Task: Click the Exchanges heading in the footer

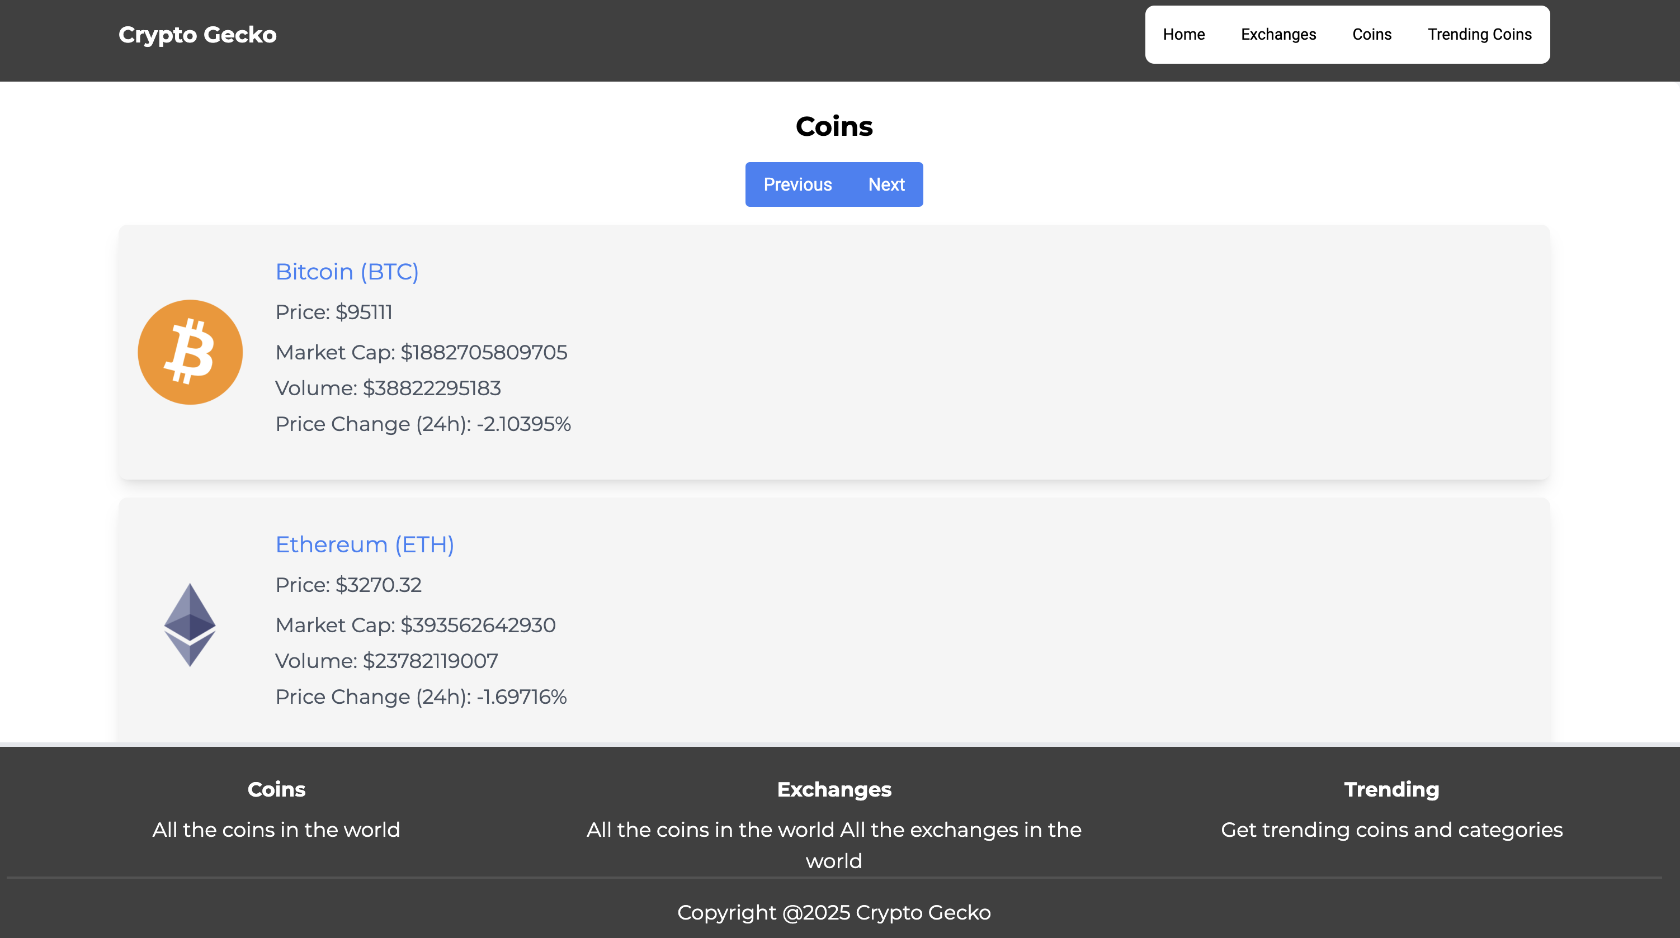Action: [834, 789]
